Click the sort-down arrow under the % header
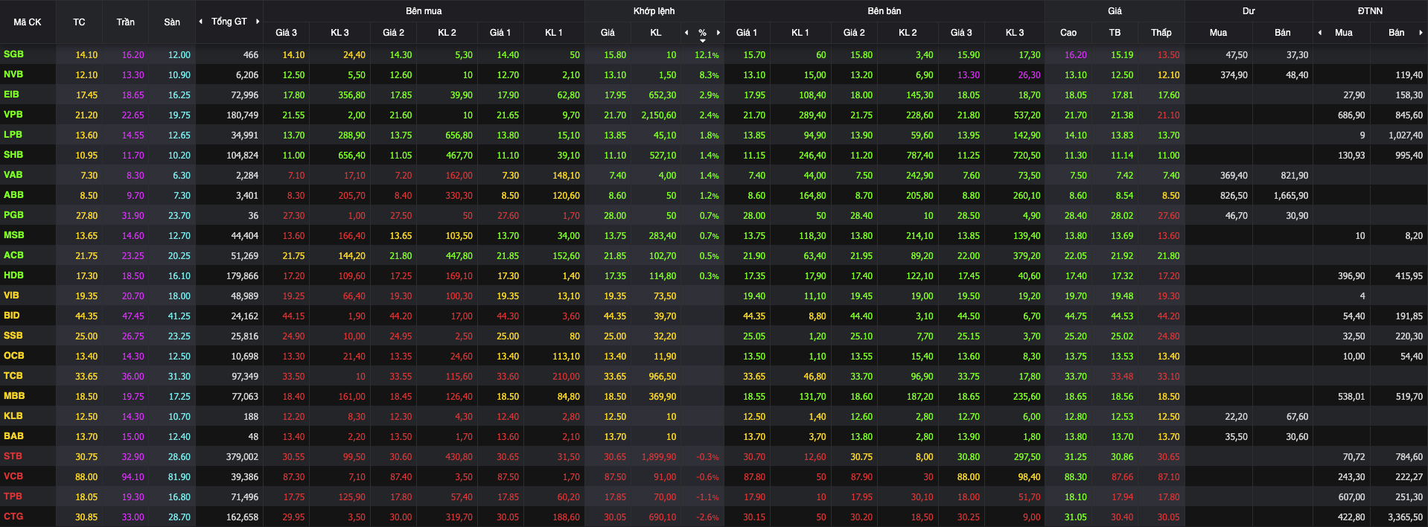 pyautogui.click(x=702, y=40)
